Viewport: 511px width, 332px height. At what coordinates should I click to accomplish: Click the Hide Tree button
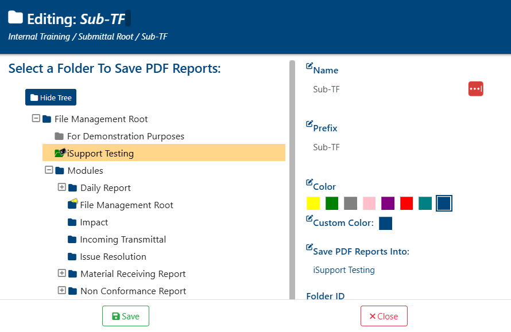51,97
